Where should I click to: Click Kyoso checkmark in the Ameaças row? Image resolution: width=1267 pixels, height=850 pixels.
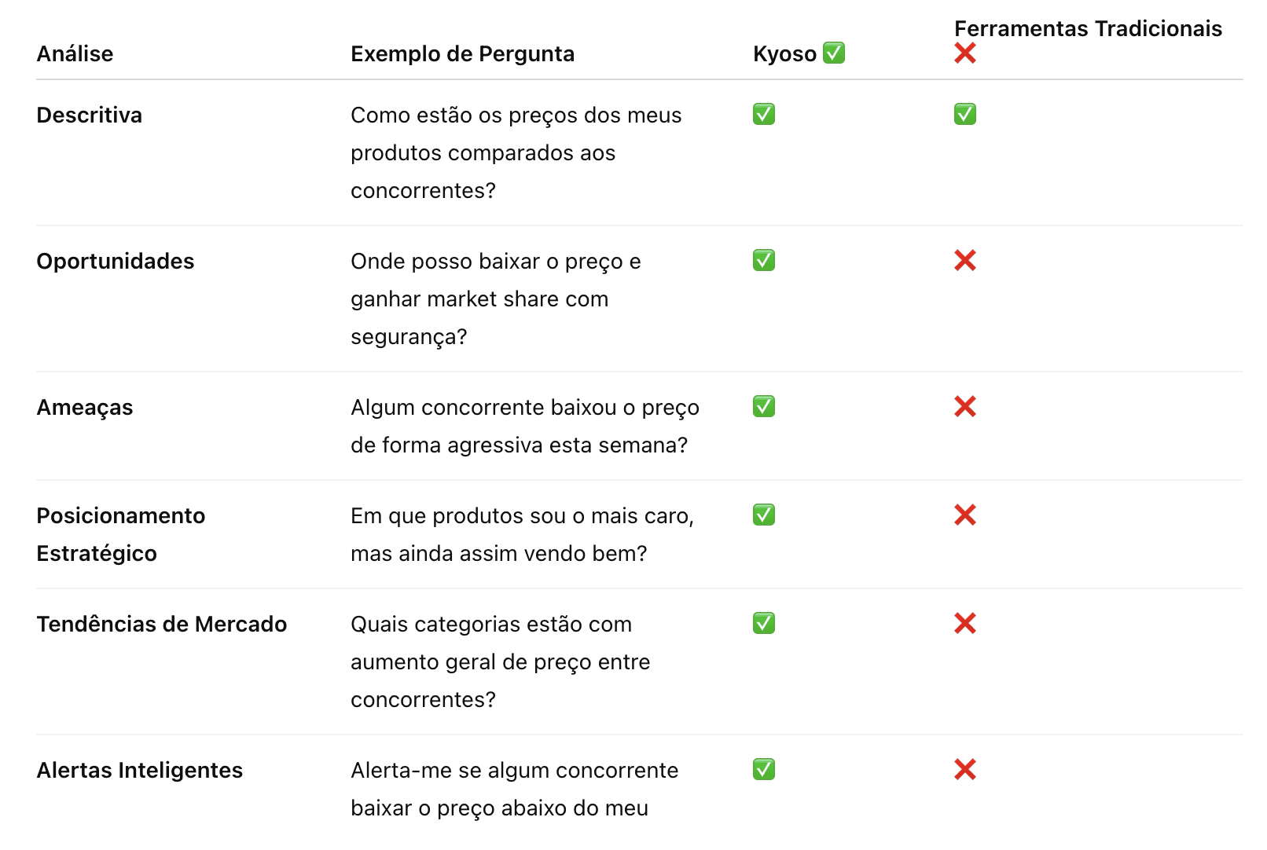pos(764,406)
